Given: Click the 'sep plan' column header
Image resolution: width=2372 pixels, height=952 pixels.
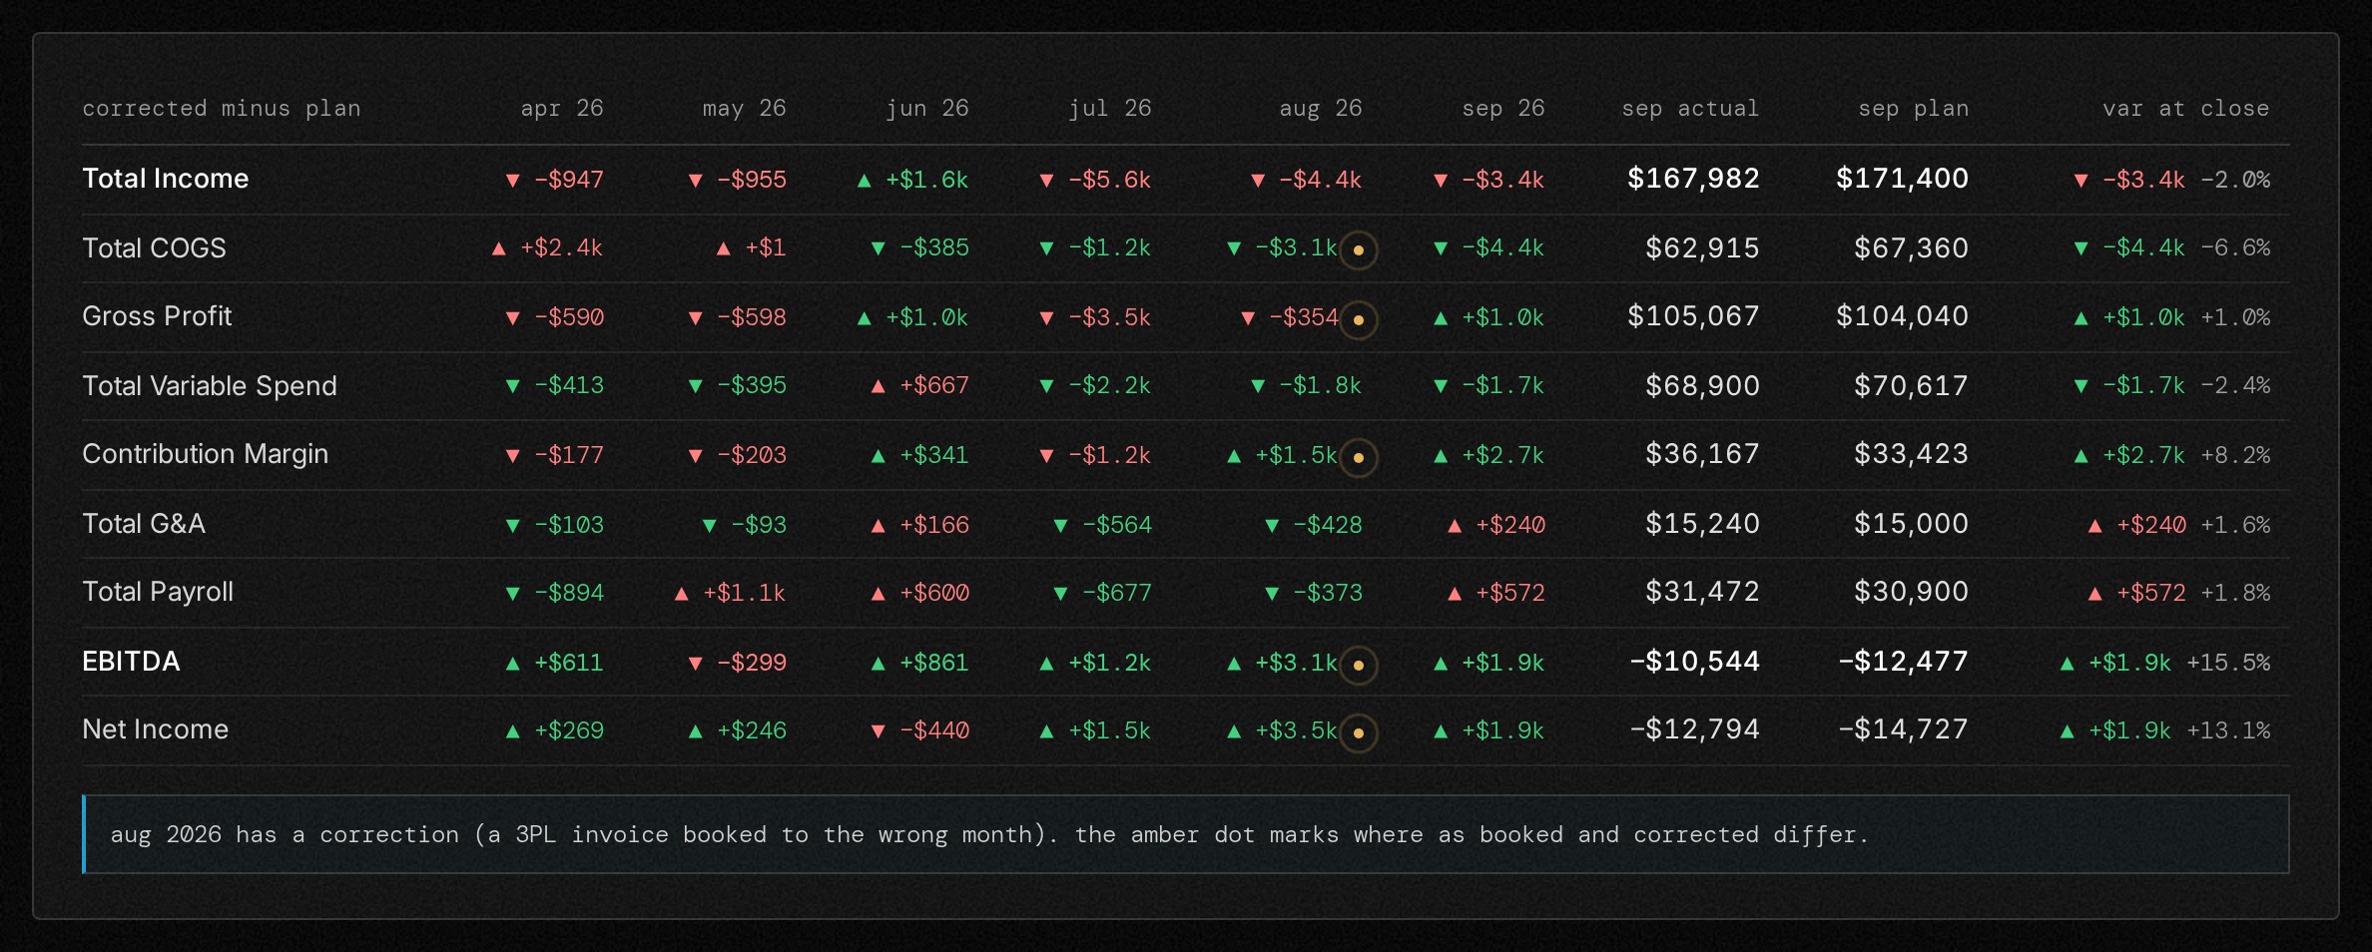Looking at the screenshot, I should point(1914,108).
